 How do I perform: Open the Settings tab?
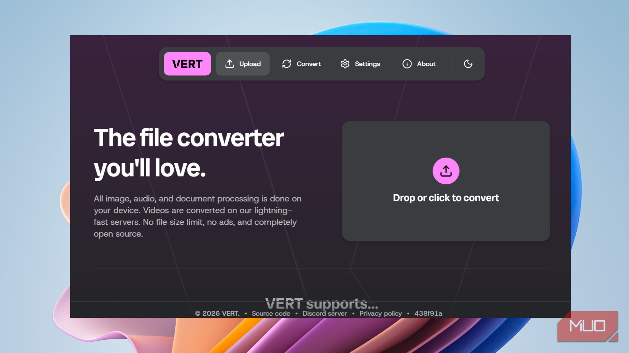[360, 64]
